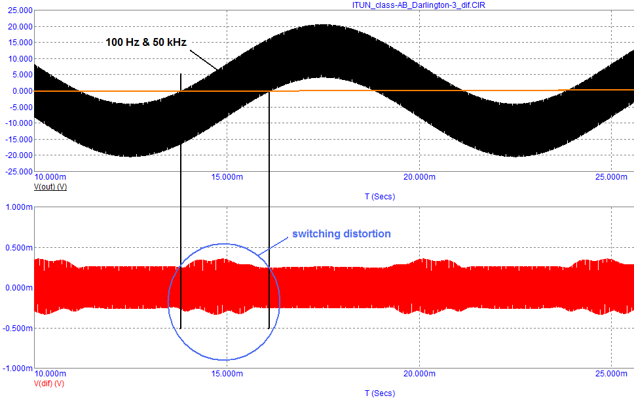Click the 15.000m time tick on the lower plot
This screenshot has height=400, width=634.
point(227,374)
